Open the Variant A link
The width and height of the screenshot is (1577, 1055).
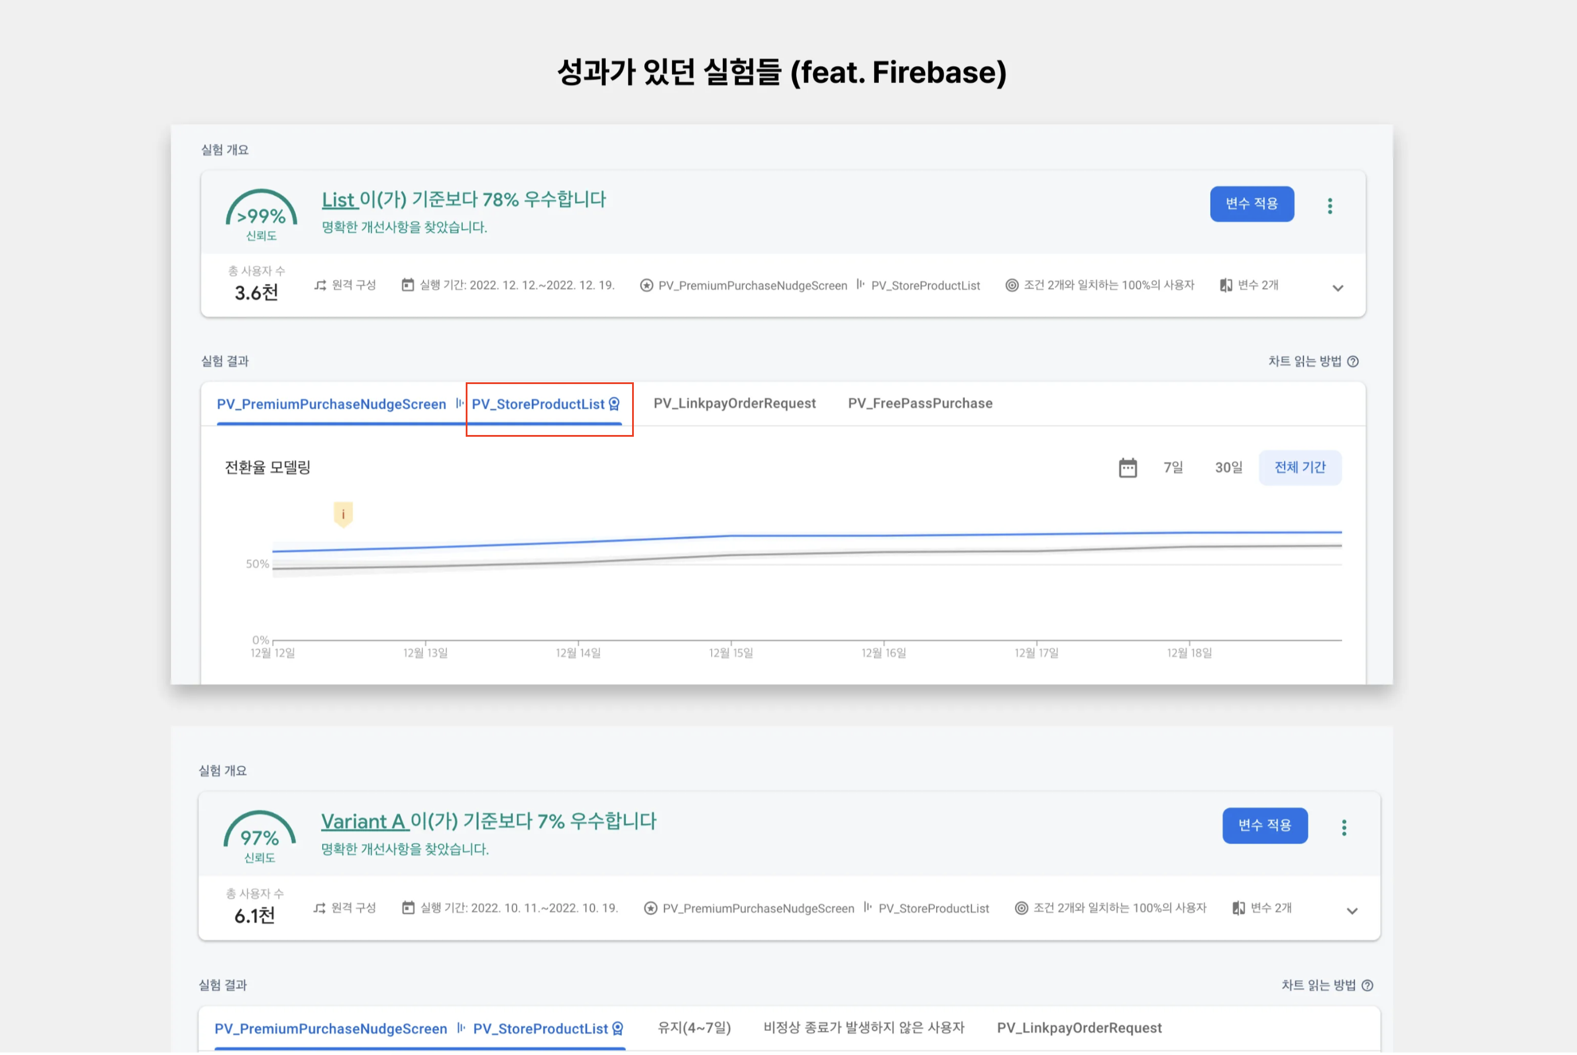[363, 821]
